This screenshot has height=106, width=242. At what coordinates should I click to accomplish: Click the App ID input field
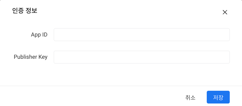point(142,34)
